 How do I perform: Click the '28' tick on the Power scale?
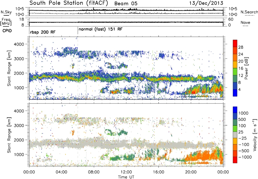[241, 47]
